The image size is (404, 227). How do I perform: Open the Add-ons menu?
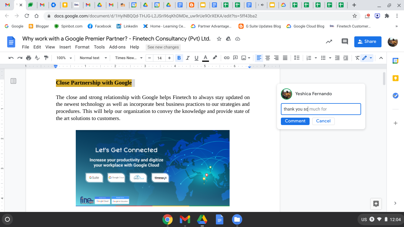(118, 47)
